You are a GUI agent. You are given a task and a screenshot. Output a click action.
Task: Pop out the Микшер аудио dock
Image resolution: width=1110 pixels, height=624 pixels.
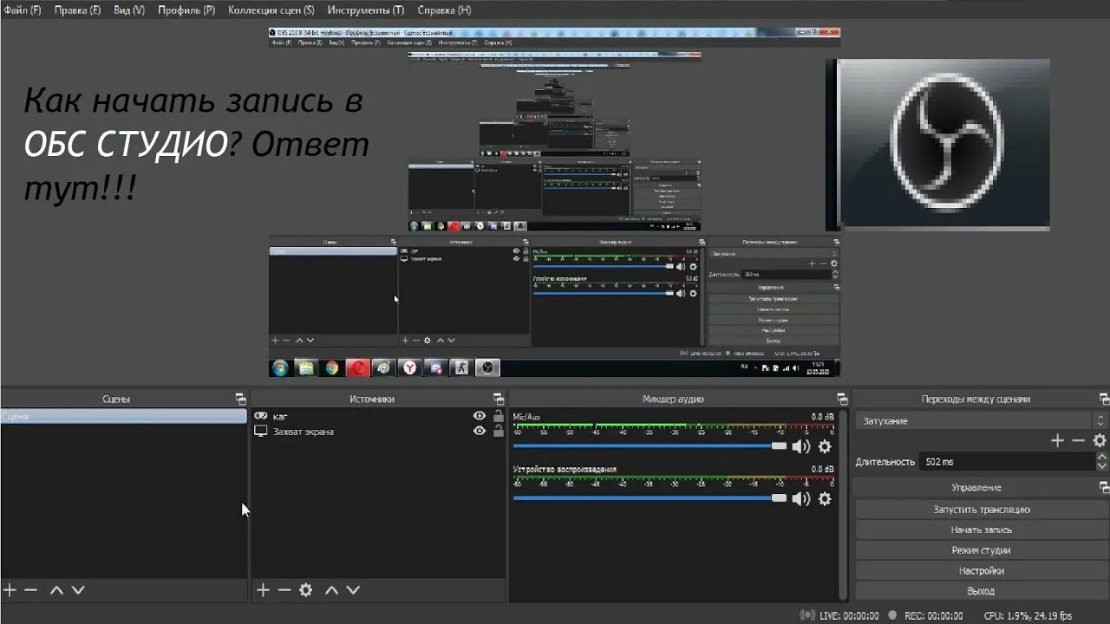point(842,399)
